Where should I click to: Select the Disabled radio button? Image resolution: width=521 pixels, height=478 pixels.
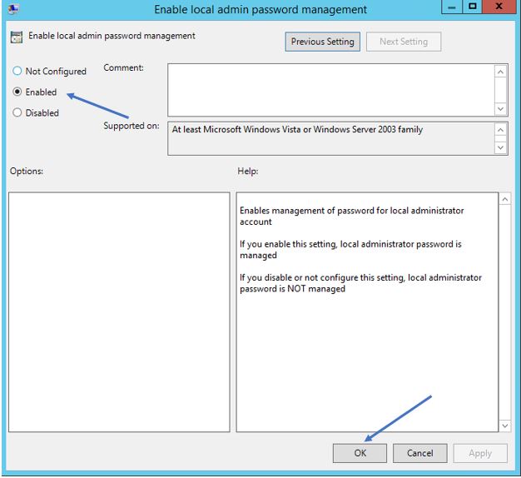(17, 112)
